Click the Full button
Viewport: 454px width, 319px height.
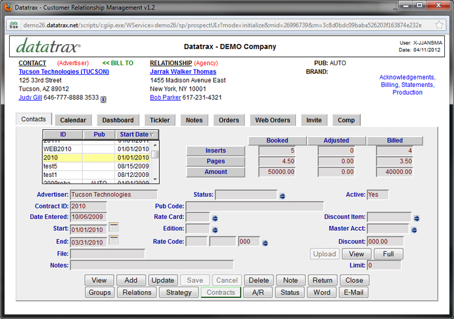click(388, 254)
